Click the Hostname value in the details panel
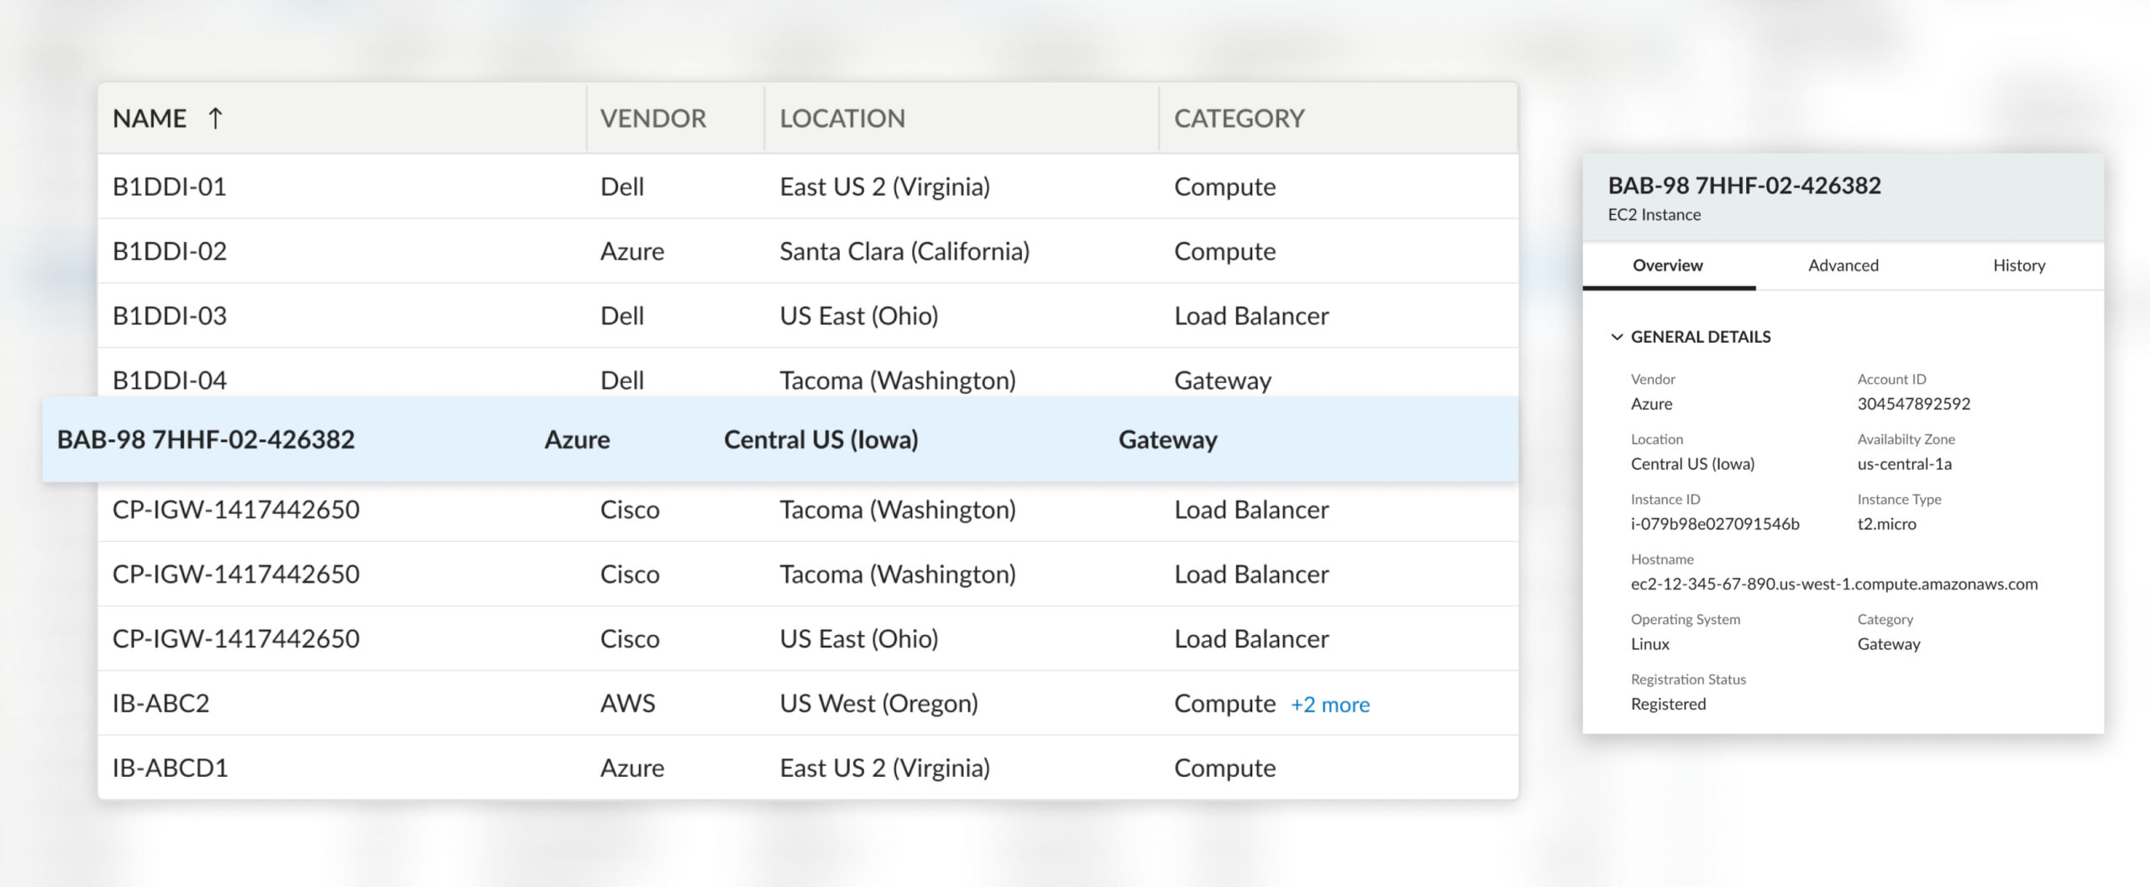Screen dimensions: 2150x887 [x=1833, y=584]
